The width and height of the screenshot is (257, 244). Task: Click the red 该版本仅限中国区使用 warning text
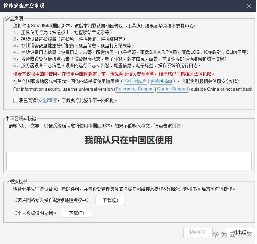pyautogui.click(x=114, y=74)
